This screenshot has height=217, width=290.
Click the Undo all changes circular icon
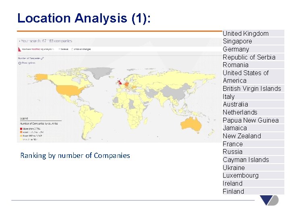click(72, 49)
